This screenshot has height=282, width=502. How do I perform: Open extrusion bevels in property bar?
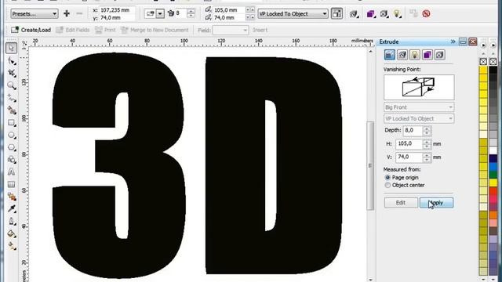coord(384,14)
